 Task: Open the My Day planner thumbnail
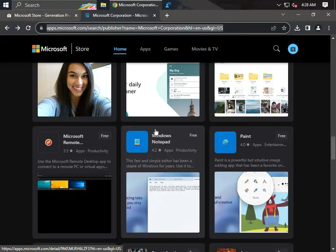tap(163, 90)
